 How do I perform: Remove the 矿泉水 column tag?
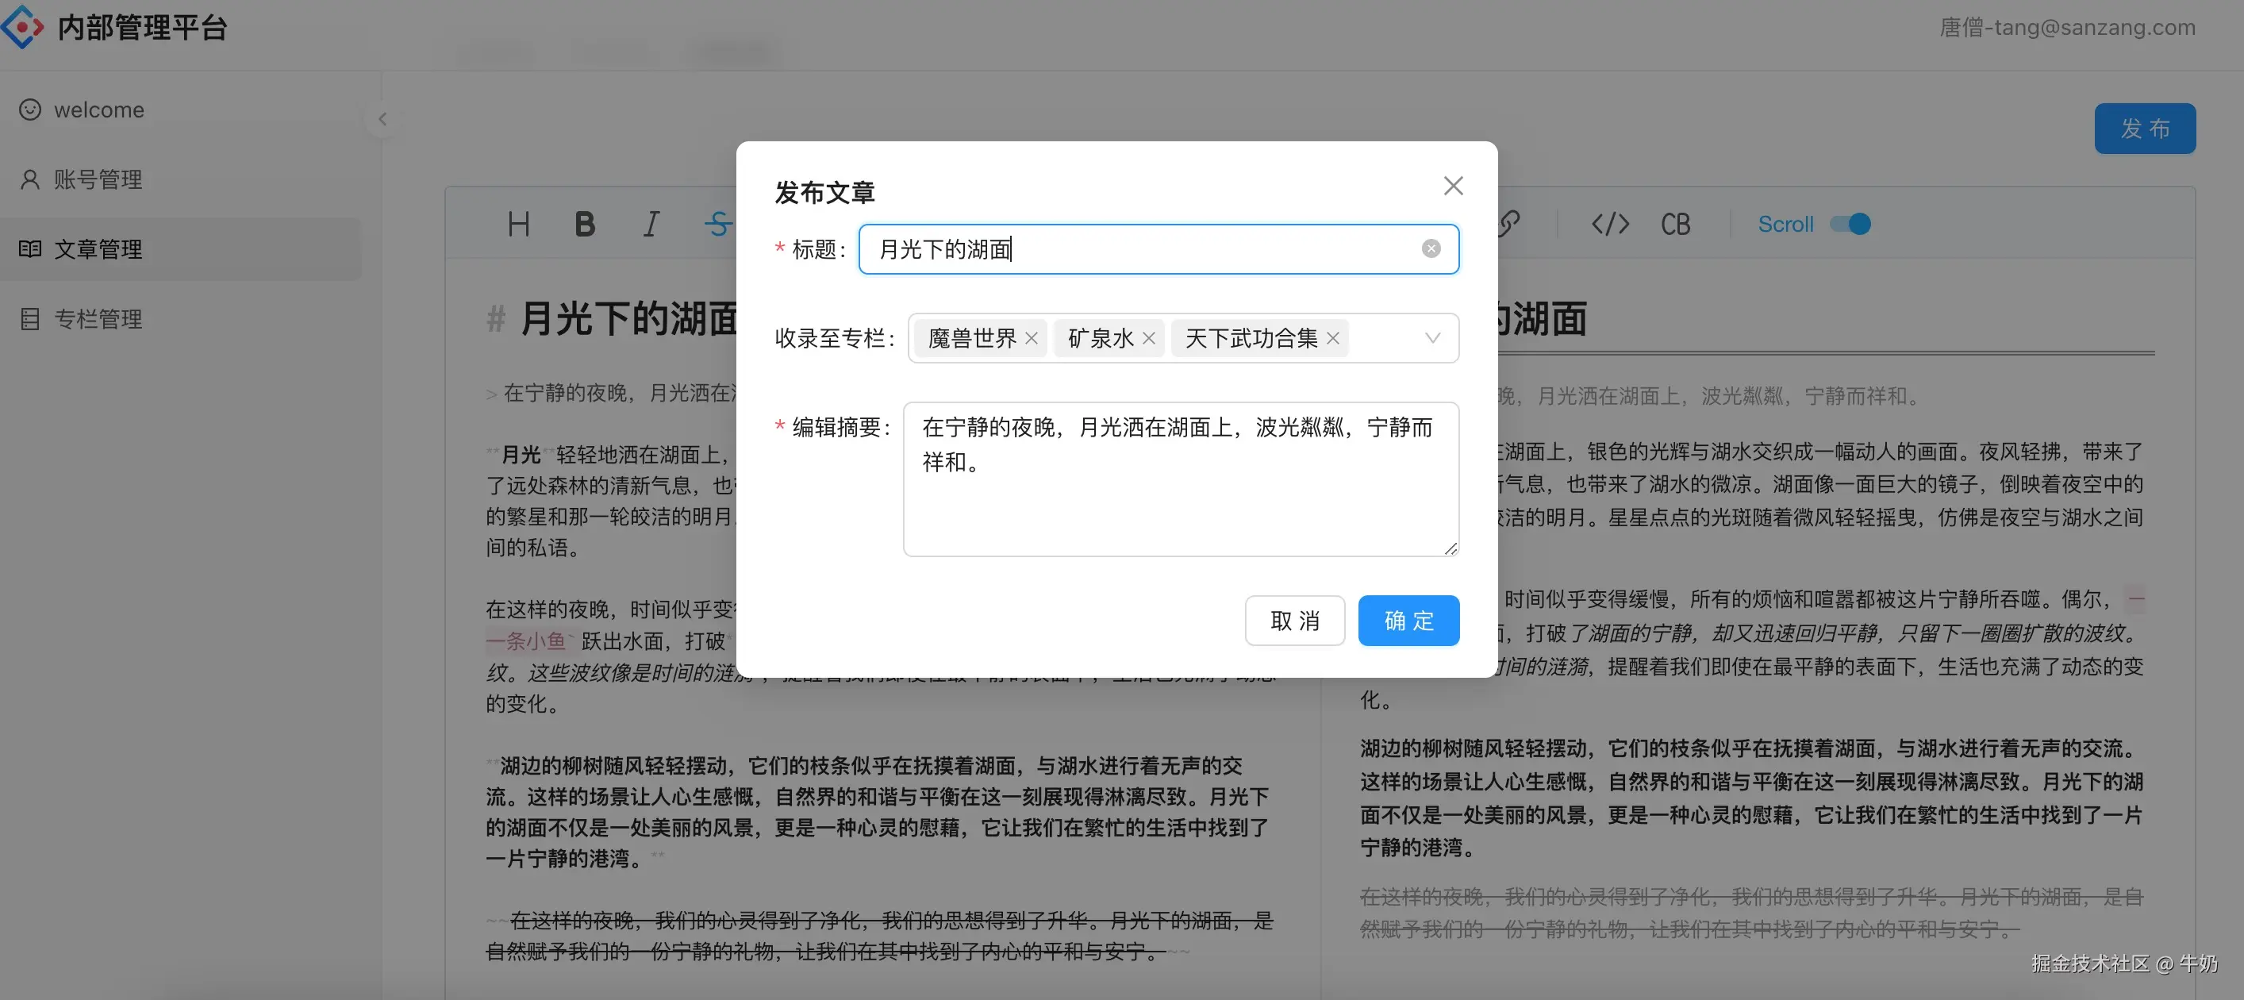pos(1149,338)
